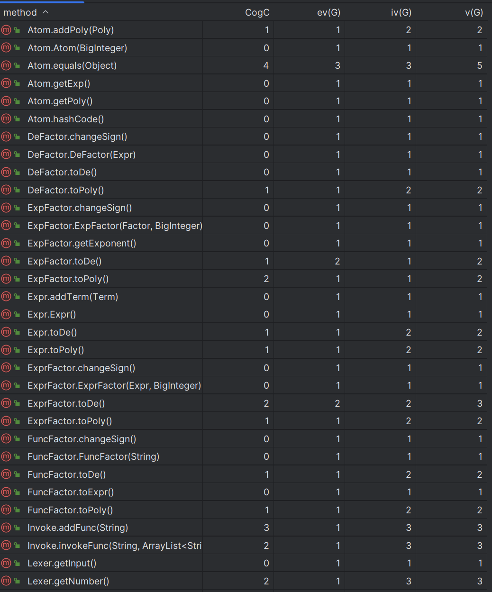Screen dimensions: 492x592
Task: Click the green lock icon for Invoke.addFunc(String)
Action: 17,528
